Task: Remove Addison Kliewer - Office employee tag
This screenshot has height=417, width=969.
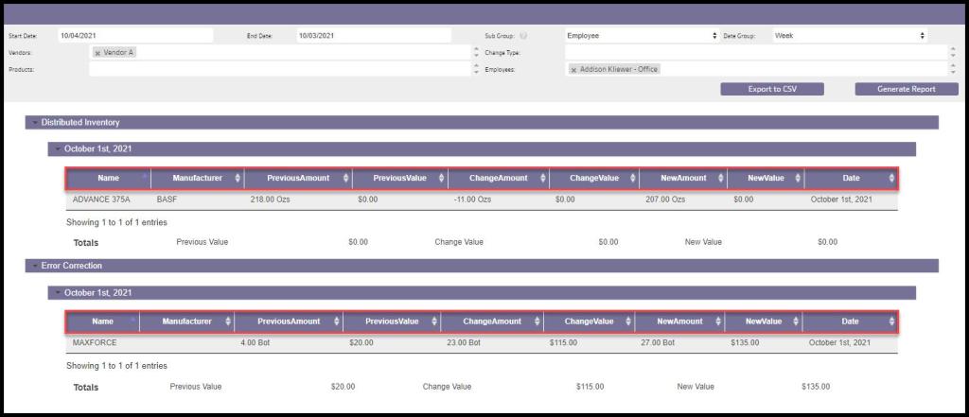Action: (574, 70)
